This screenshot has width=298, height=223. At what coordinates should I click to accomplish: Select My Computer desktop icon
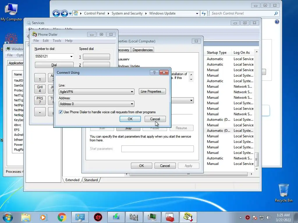pyautogui.click(x=11, y=12)
